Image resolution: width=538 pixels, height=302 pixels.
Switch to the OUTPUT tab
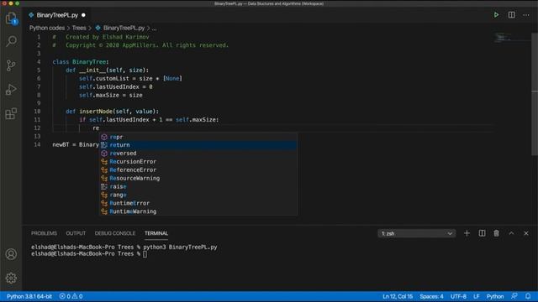[76, 233]
